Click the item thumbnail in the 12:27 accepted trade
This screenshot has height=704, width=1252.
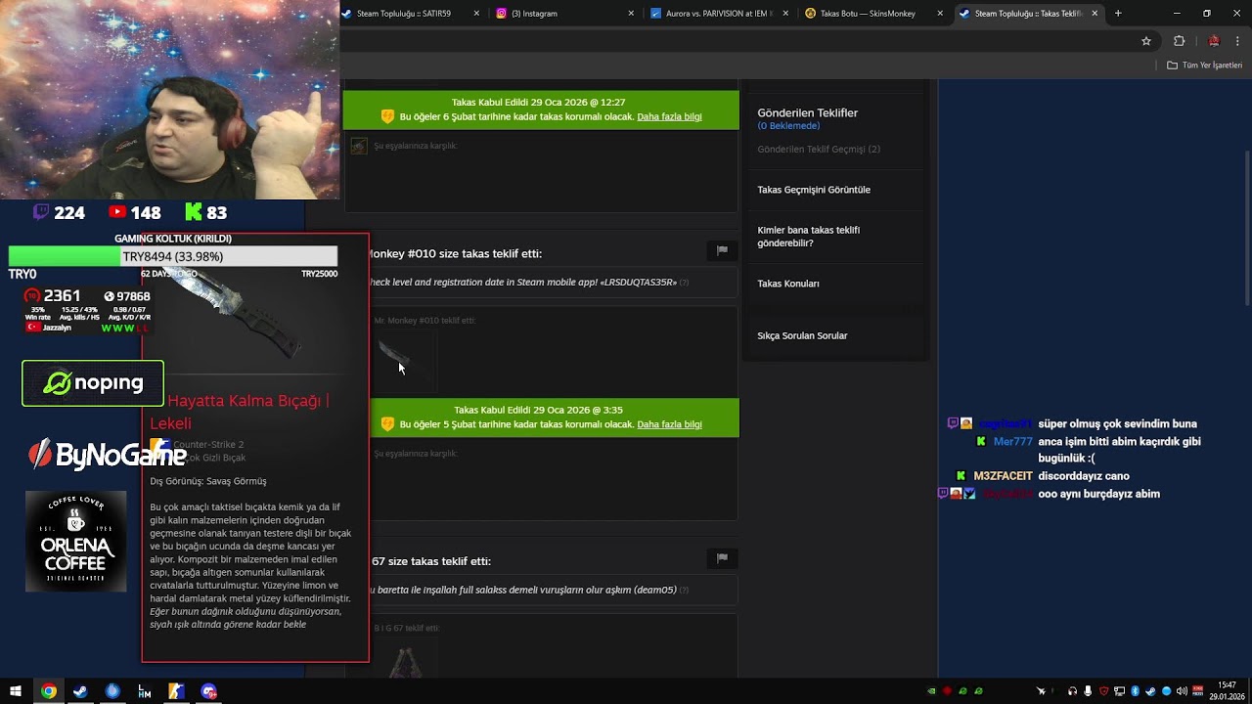pos(359,146)
